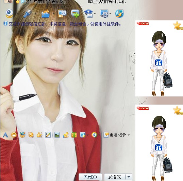This screenshot has height=181, width=183.
Task: Open the smiley emoticon picker
Action: click(x=14, y=135)
